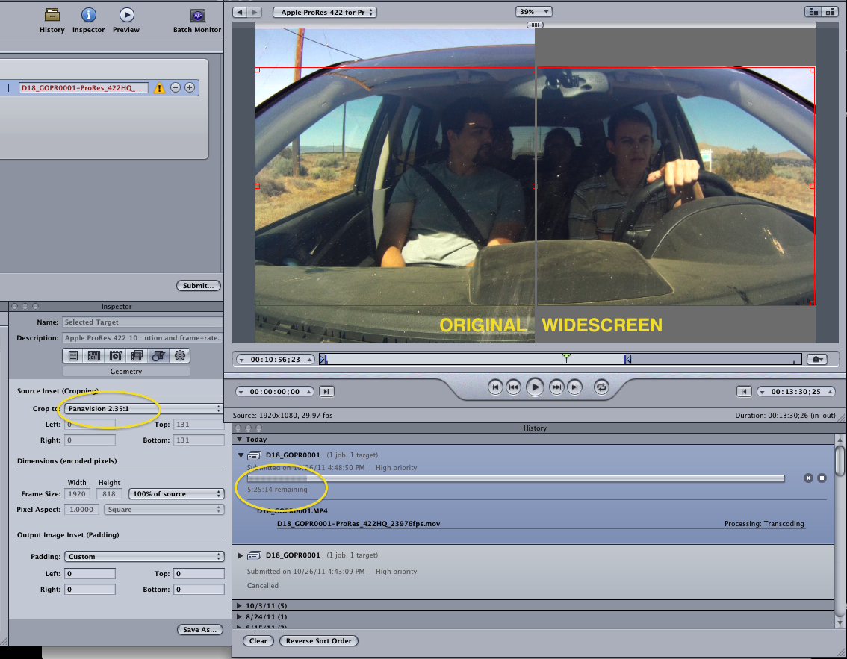The height and width of the screenshot is (659, 847).
Task: Open the Filters pane in Inspector
Action: point(137,356)
